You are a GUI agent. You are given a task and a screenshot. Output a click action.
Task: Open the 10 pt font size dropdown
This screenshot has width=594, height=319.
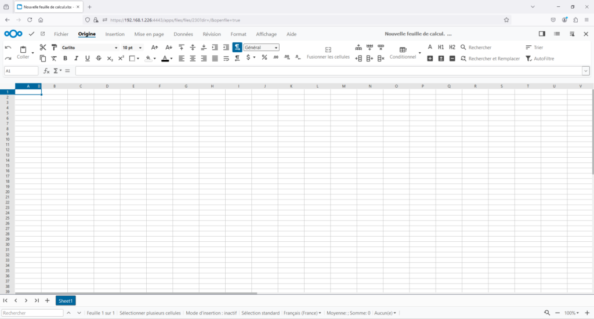tap(140, 48)
